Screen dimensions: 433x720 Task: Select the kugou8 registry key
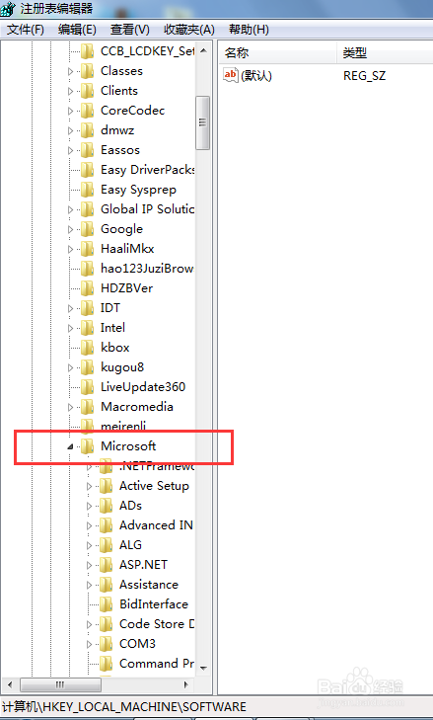[122, 366]
